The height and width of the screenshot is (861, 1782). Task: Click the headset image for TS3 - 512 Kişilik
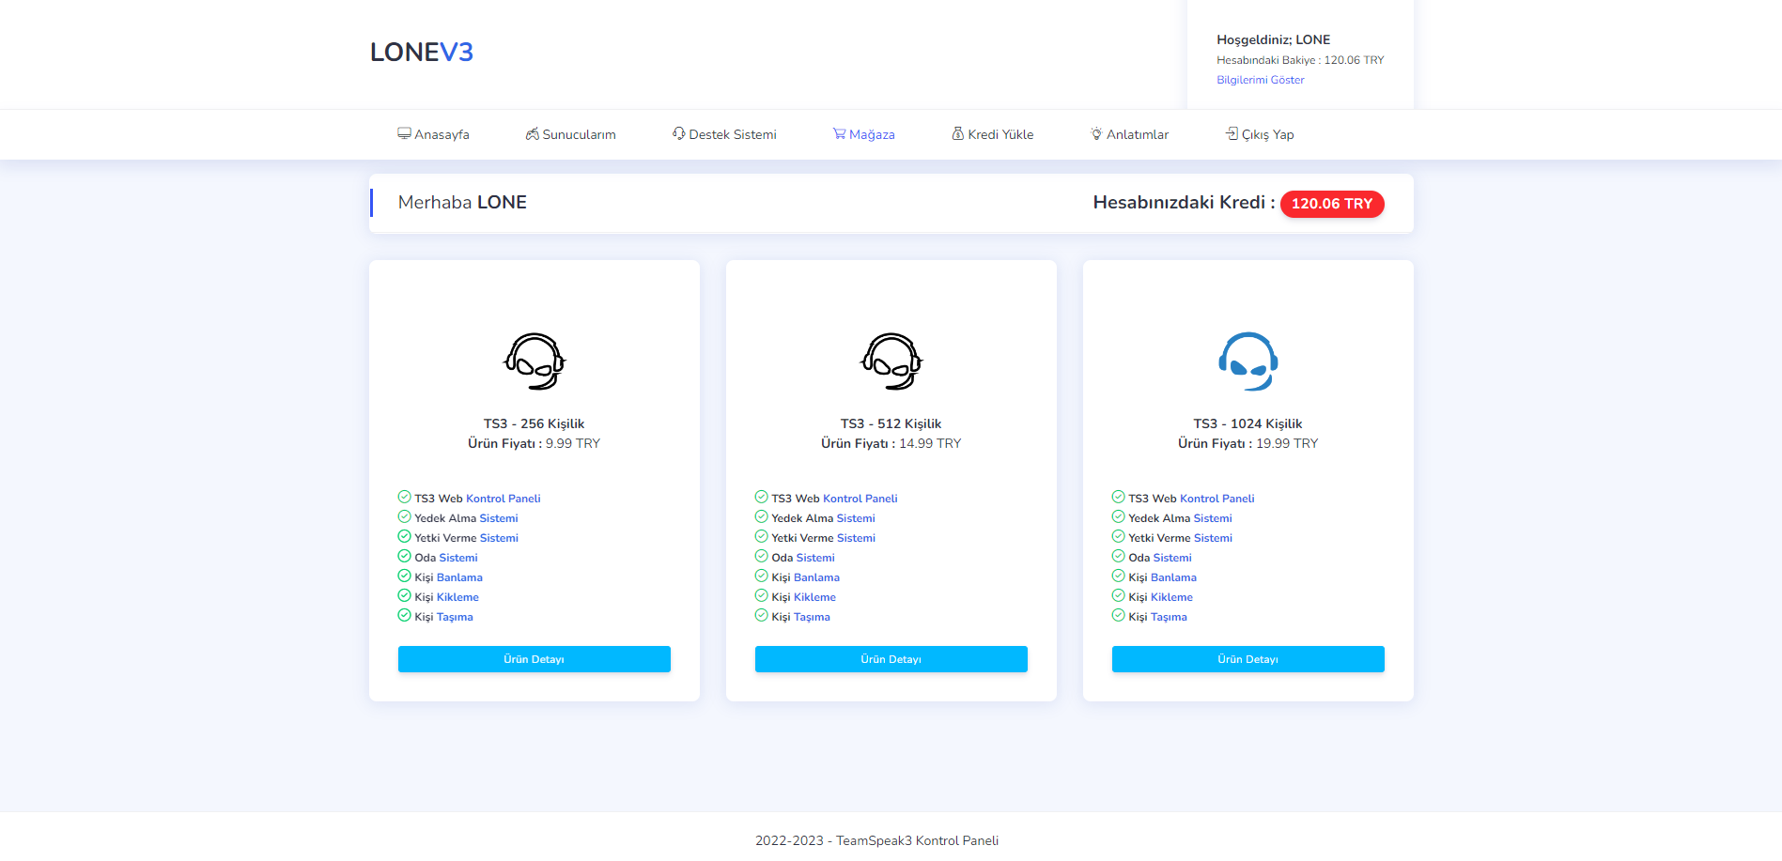click(891, 361)
